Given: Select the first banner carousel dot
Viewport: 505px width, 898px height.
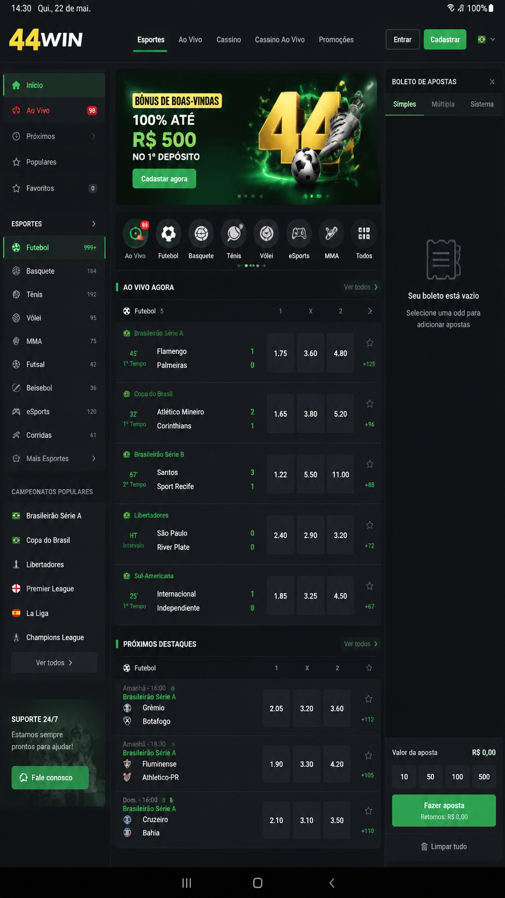Looking at the screenshot, I should point(239,196).
